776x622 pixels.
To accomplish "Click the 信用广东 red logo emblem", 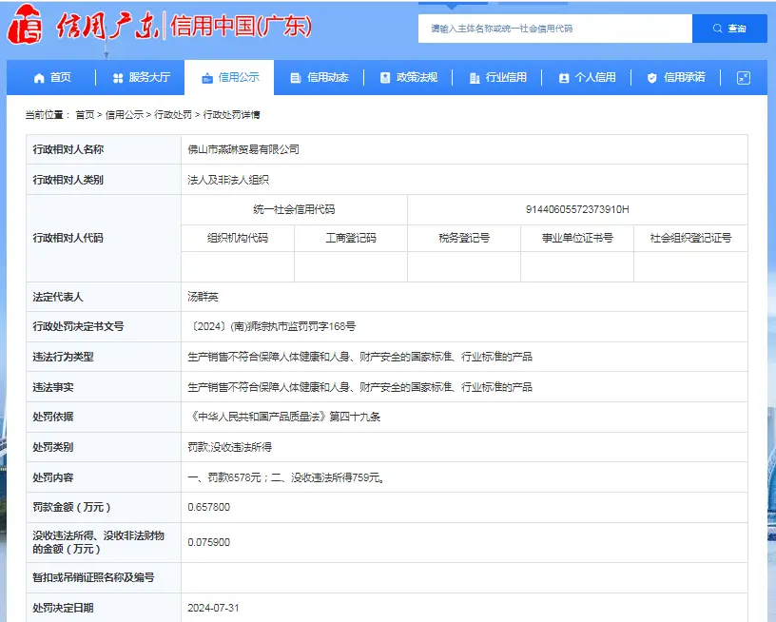I will coord(25,24).
